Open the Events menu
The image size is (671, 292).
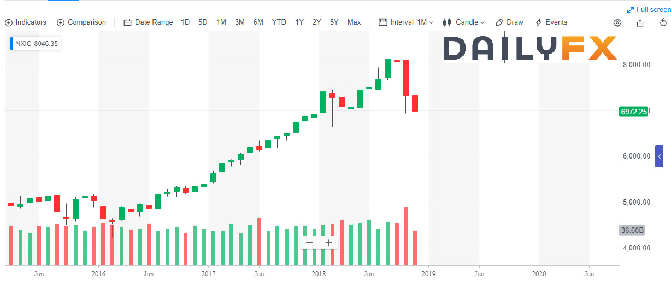tap(551, 22)
